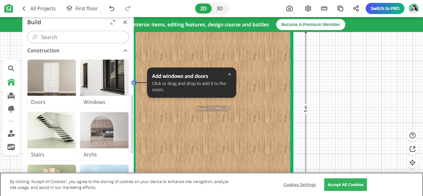
Task: Open the furniture catalog bed icon
Action: click(x=11, y=96)
